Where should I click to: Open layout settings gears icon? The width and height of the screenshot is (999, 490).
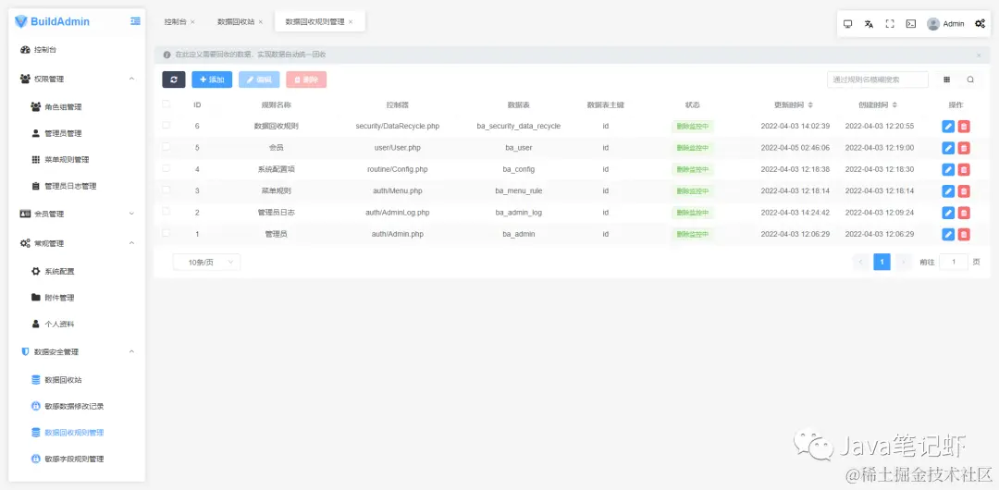[980, 24]
